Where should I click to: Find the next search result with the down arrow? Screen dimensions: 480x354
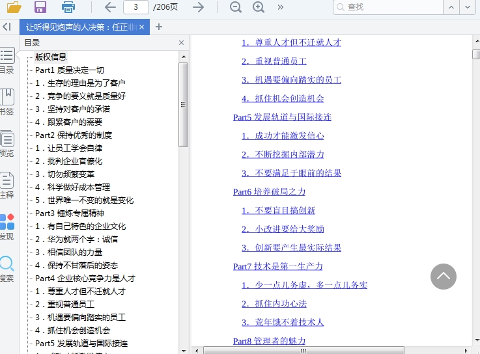[x=468, y=7]
